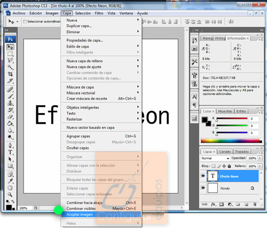Viewport: 267px width, 228px height.
Task: Select the Dodge tool
Action: (x=10, y=137)
